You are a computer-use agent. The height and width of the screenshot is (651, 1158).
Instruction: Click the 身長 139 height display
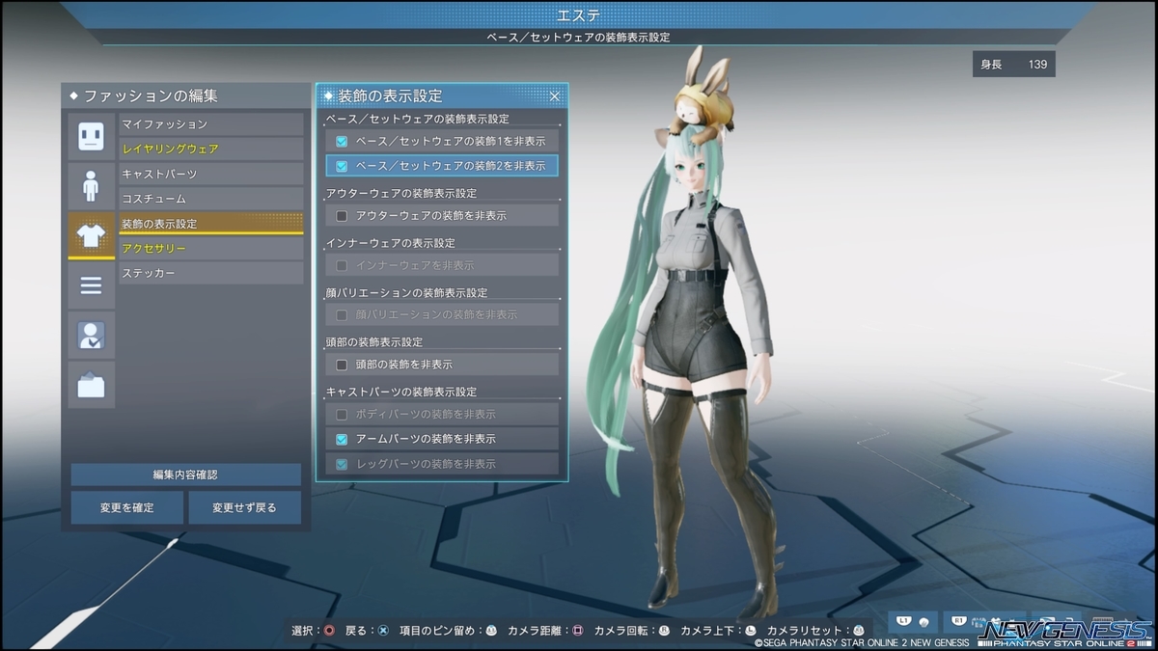coord(1014,65)
